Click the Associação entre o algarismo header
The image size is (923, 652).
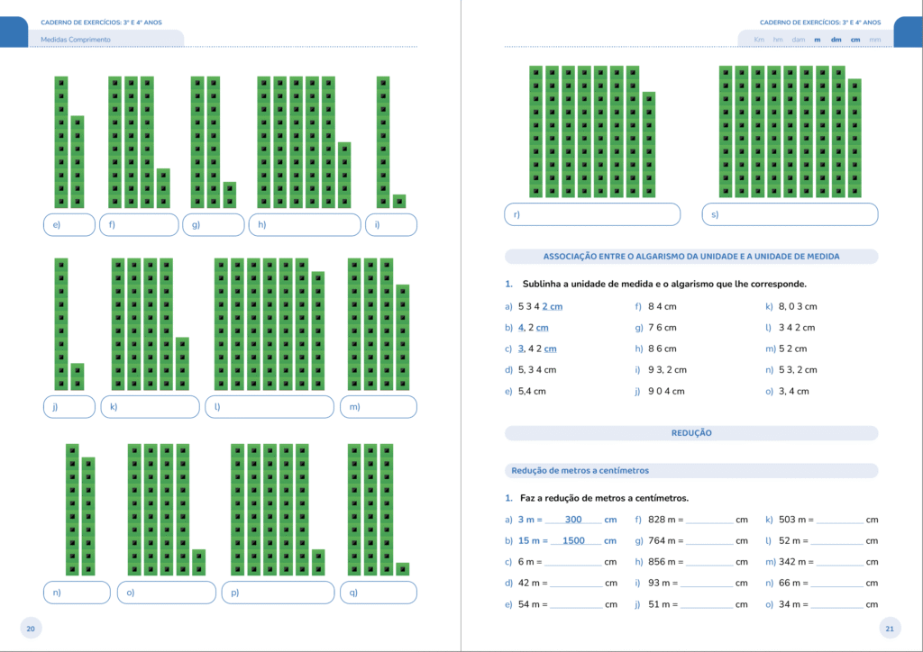point(691,257)
